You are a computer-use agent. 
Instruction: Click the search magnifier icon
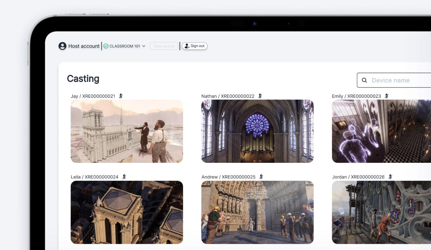point(364,80)
